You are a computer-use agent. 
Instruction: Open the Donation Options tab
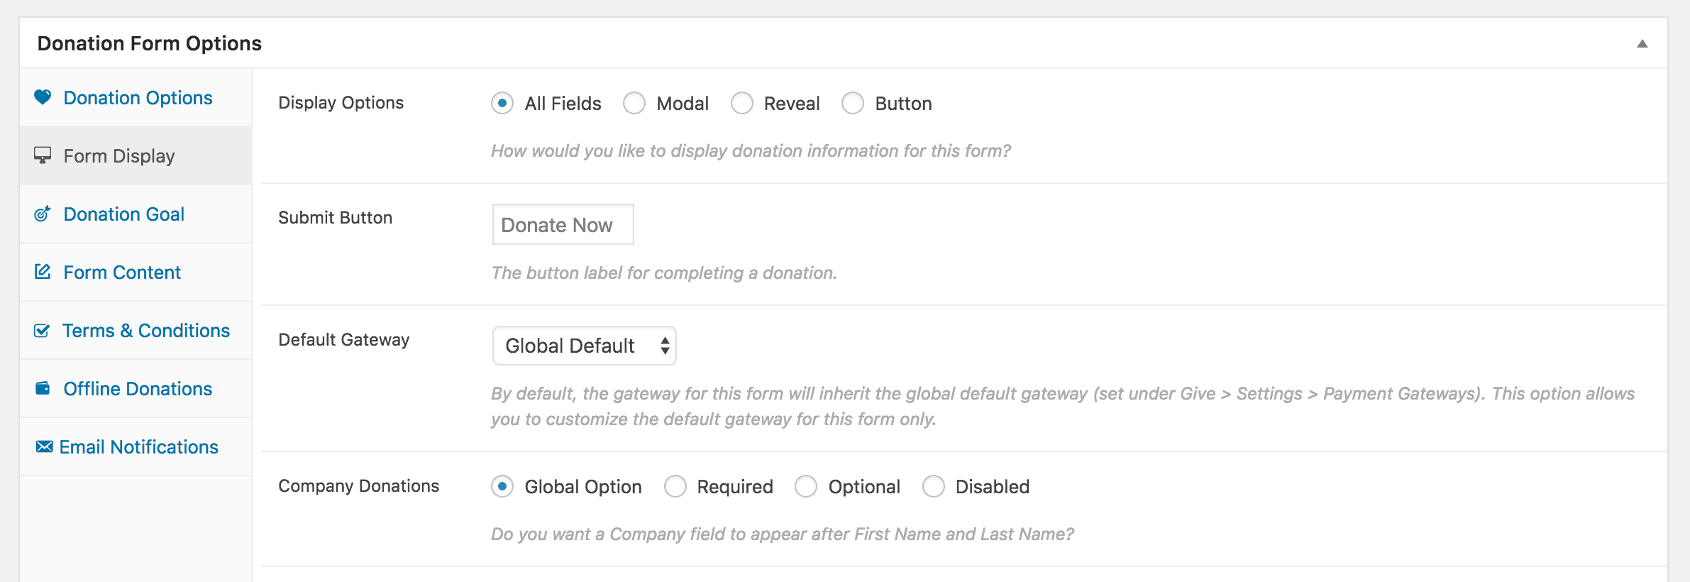click(x=136, y=97)
